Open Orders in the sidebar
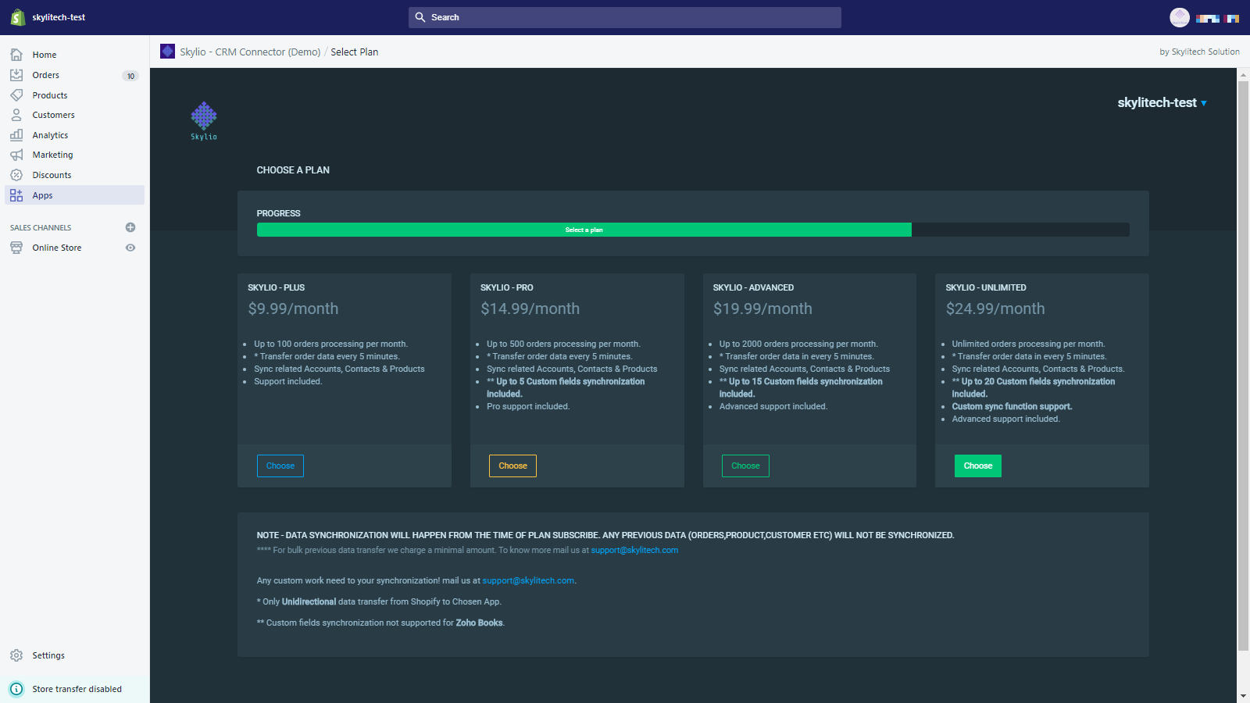The image size is (1250, 703). [x=46, y=75]
